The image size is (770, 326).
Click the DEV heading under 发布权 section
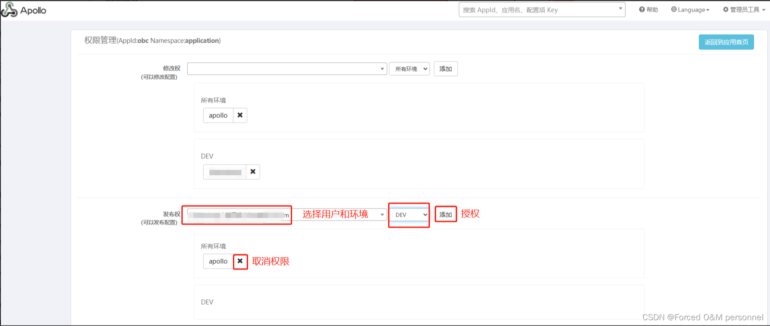207,302
